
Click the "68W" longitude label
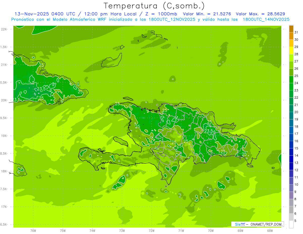[x=270, y=231]
